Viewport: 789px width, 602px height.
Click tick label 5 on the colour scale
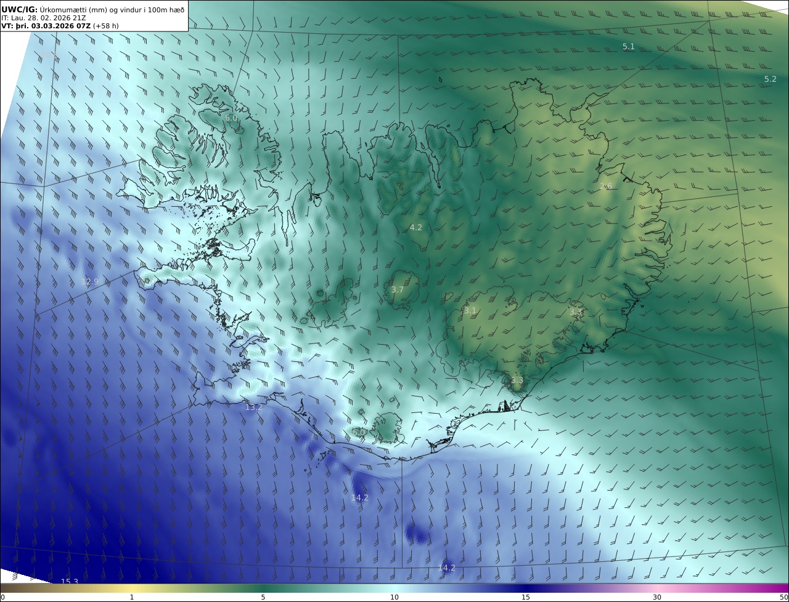pyautogui.click(x=263, y=597)
